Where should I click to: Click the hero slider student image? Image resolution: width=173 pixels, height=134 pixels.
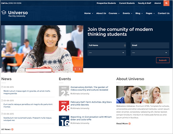pos(42,49)
